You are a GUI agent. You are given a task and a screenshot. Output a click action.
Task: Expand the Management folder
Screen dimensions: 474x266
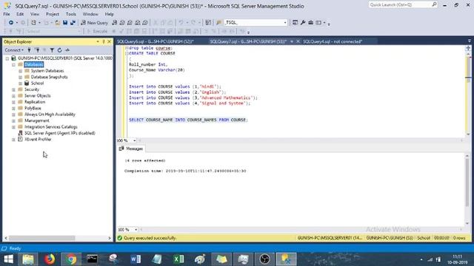(13, 120)
